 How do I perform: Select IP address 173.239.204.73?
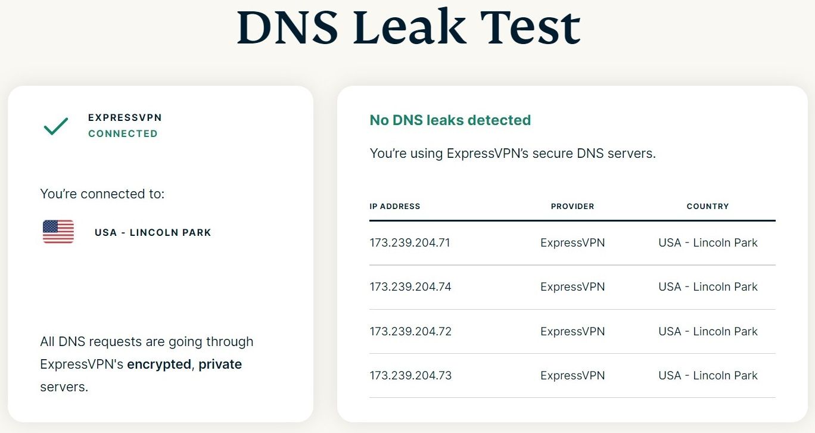tap(410, 376)
